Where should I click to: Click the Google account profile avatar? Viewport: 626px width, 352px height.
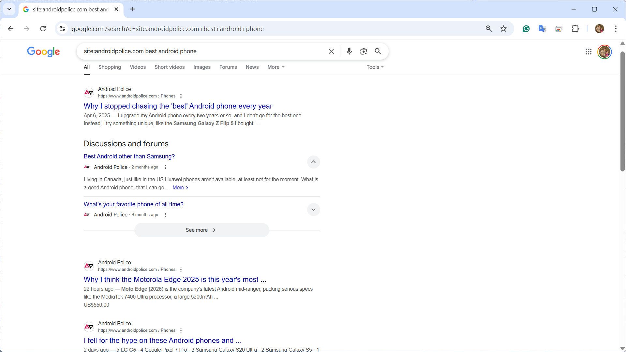[x=604, y=51]
